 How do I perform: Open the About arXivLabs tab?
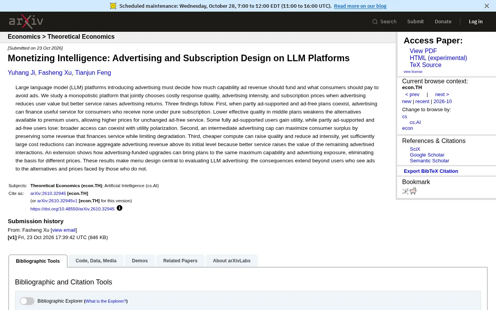click(x=232, y=261)
